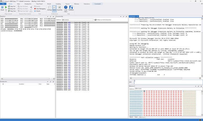Open the Breakpoints panel options dropdown arrow
Image resolution: width=203 pixels, height=121 pixels.
[x=48, y=82]
